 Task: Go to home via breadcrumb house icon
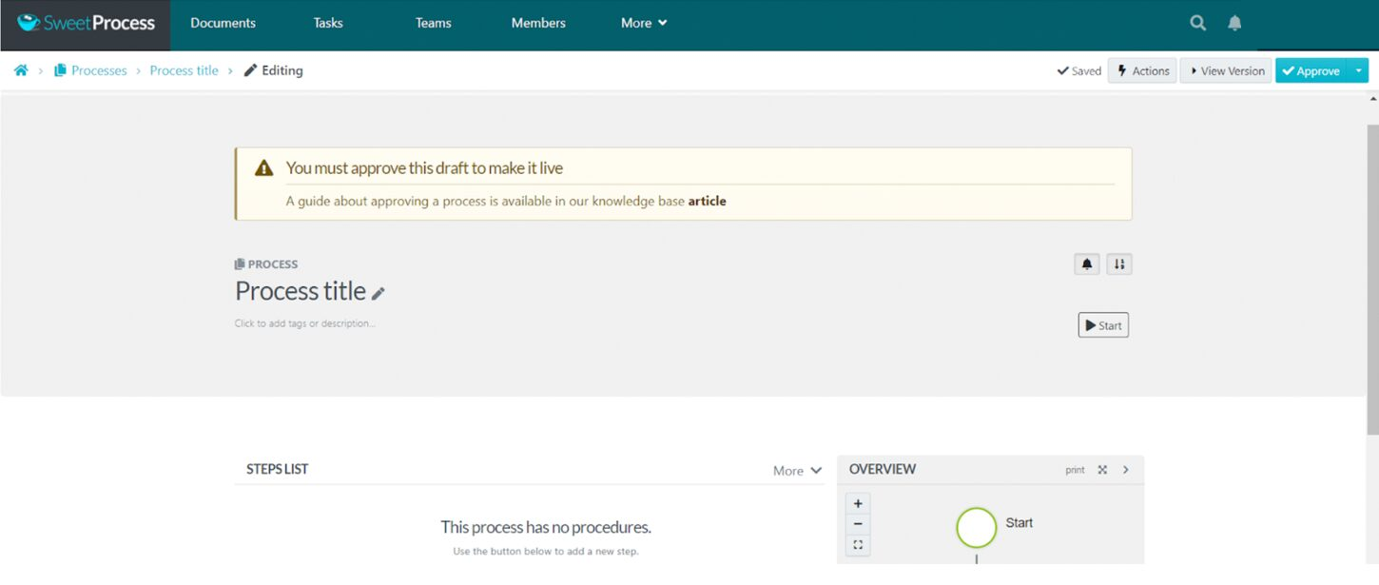click(21, 70)
